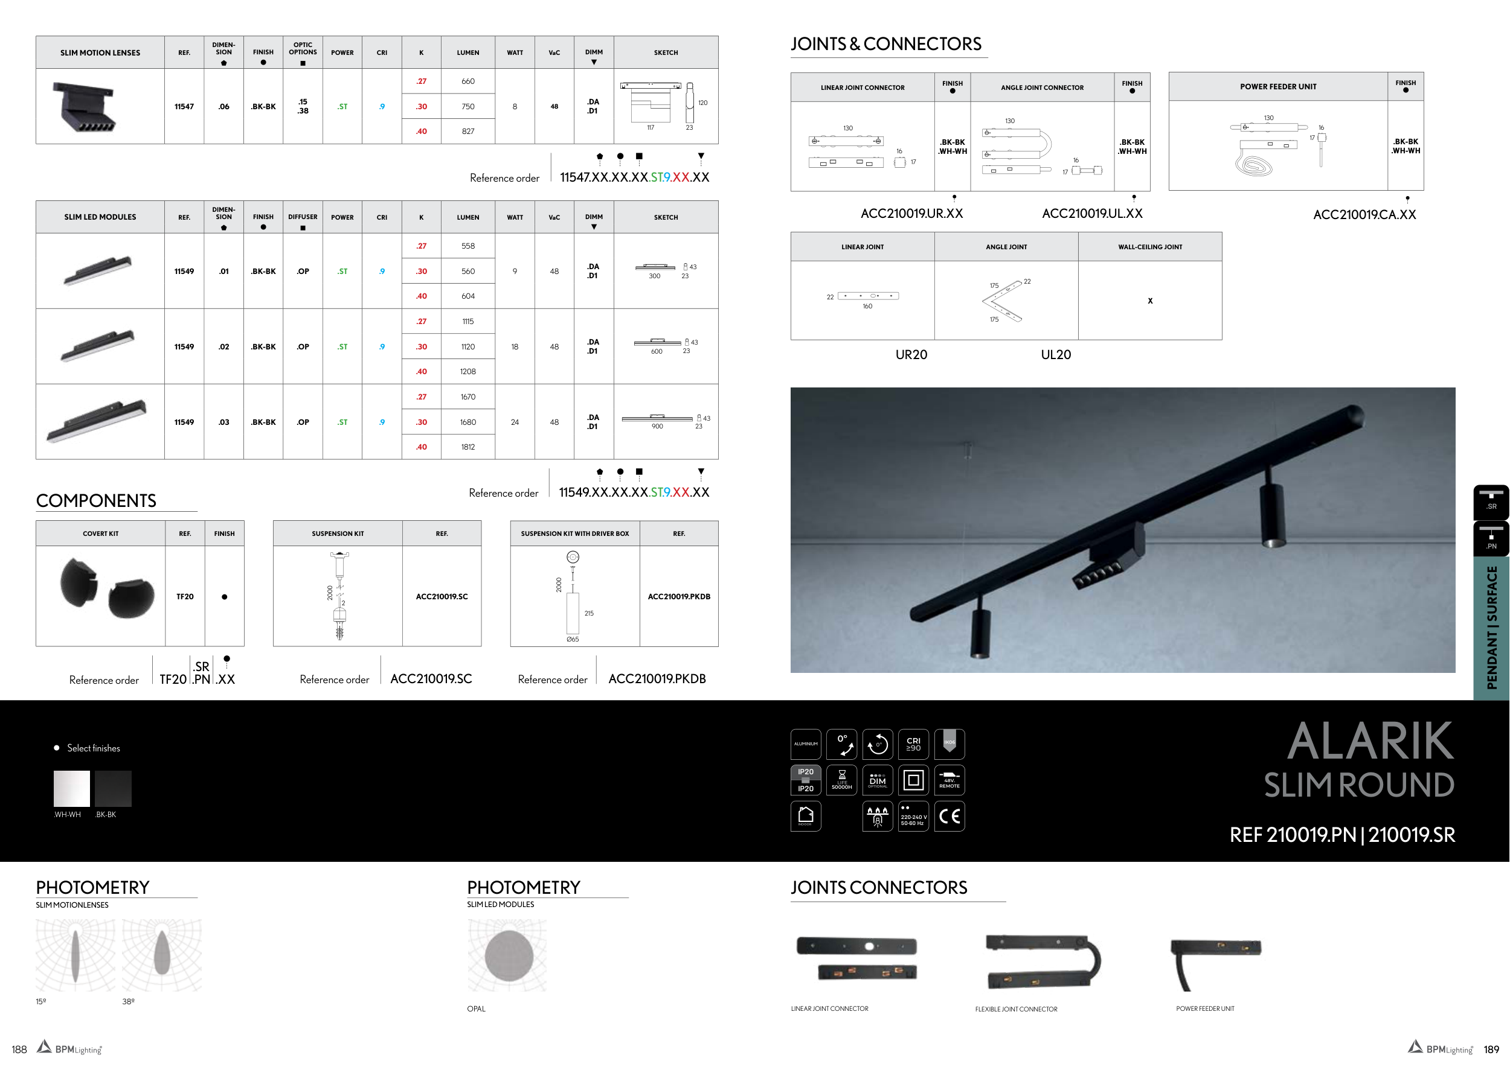Click the 48V remote driver icon

point(949,780)
